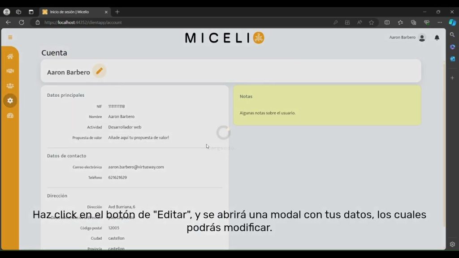Add this page to favorites with star
The width and height of the screenshot is (459, 258).
371,22
